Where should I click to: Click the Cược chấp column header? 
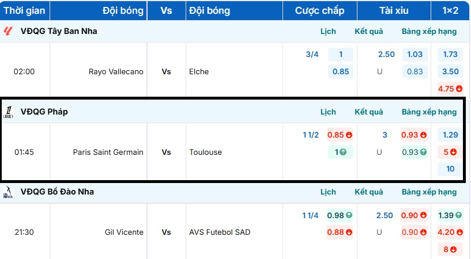319,11
